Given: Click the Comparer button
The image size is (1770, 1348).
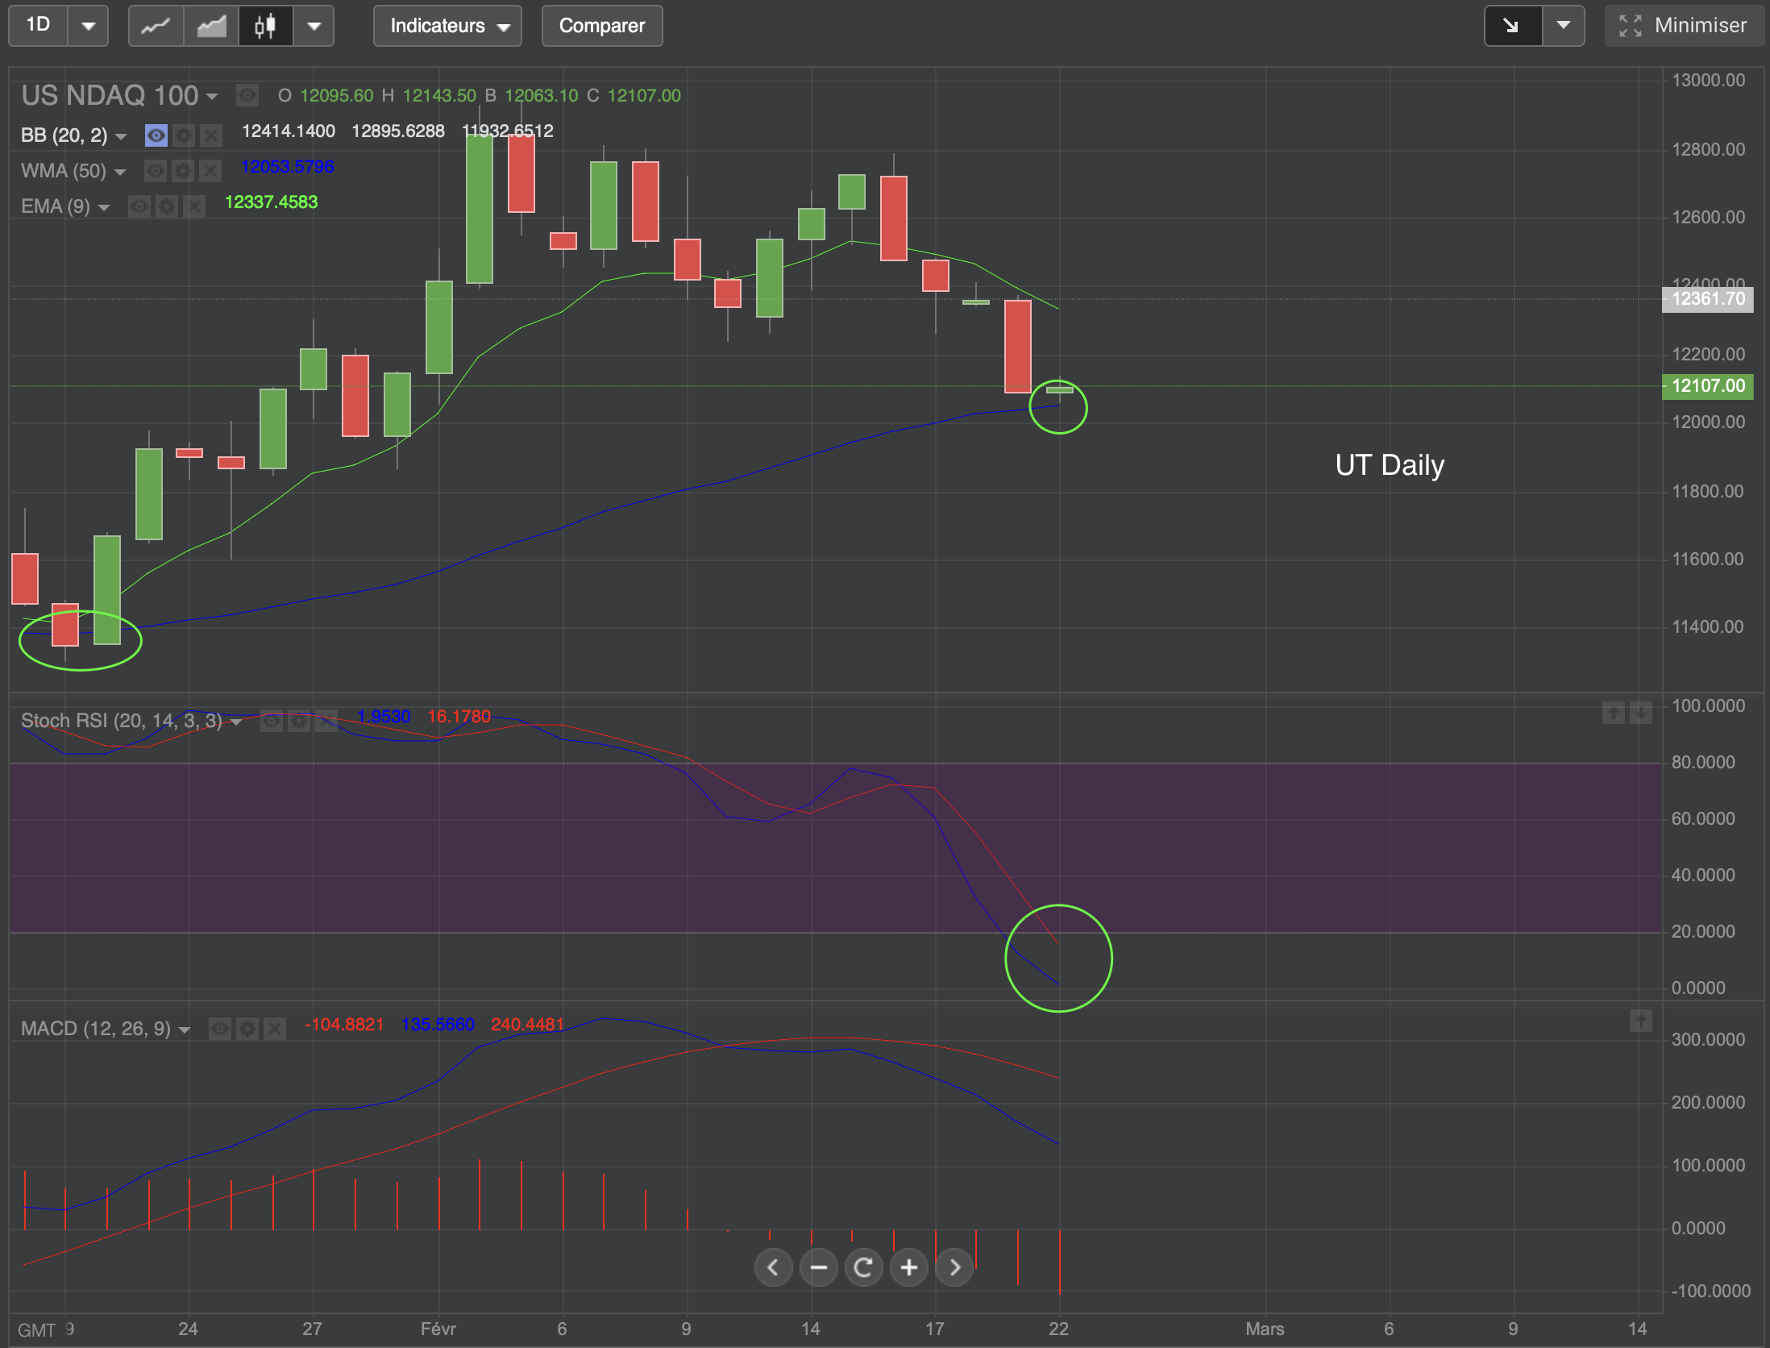Looking at the screenshot, I should [602, 26].
